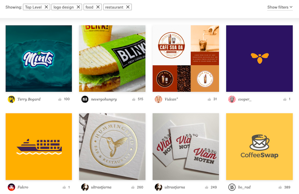Open bo_rad designer profile link
The width and height of the screenshot is (299, 194).
244,187
